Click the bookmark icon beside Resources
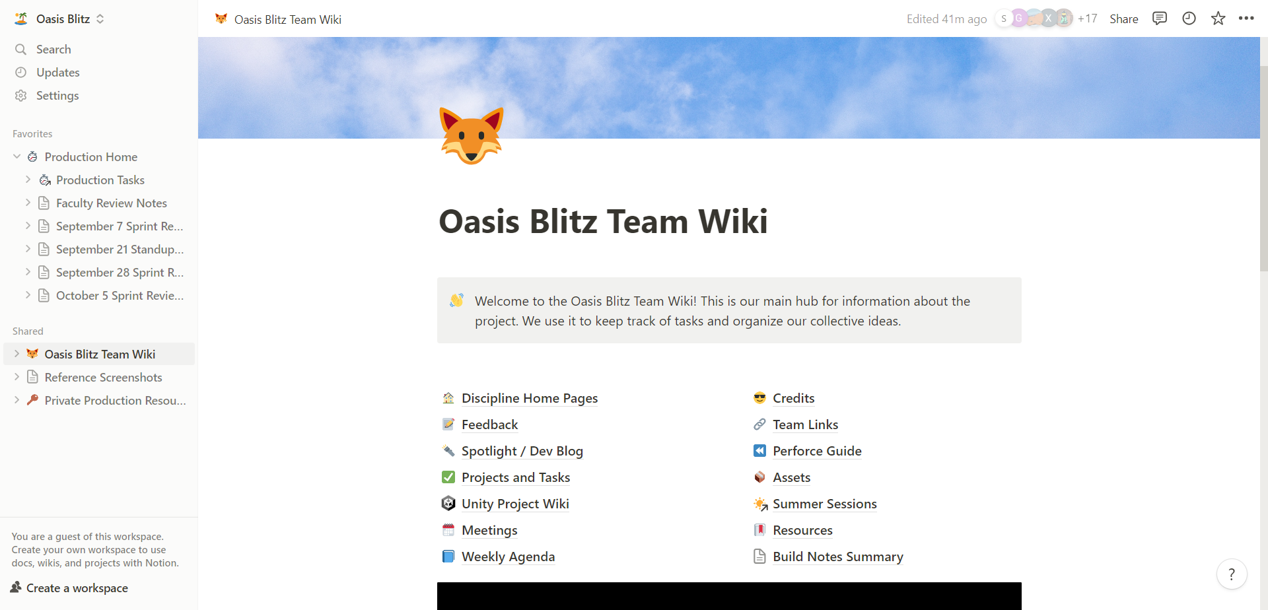 click(759, 530)
